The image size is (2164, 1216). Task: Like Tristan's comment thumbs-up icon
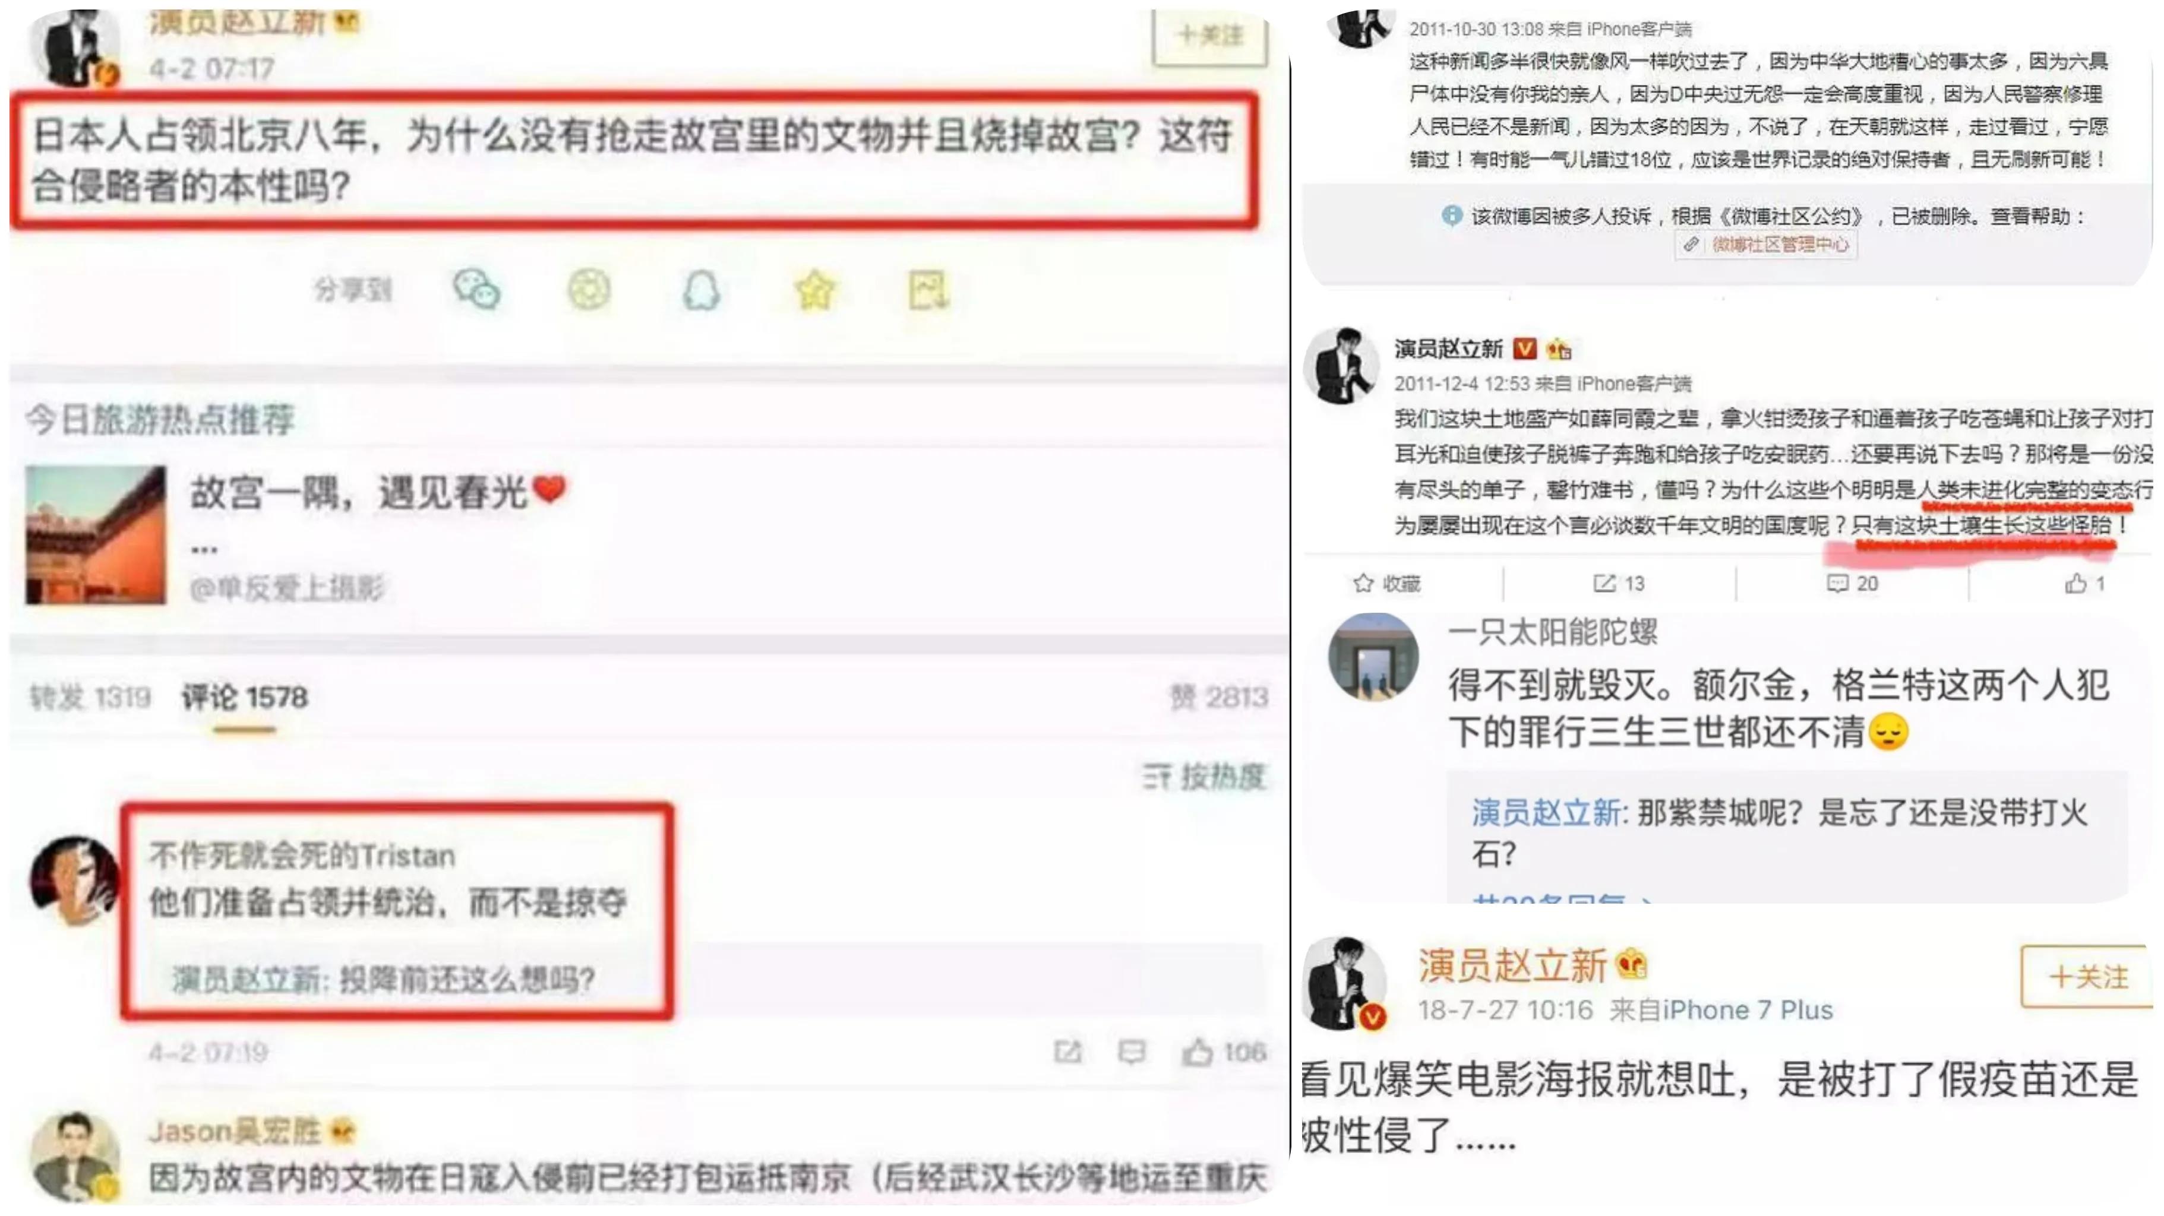(1198, 1052)
